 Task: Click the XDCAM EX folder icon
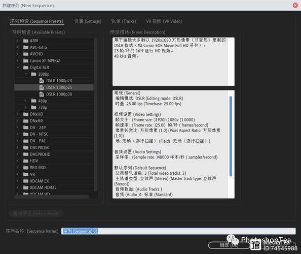tap(26, 181)
